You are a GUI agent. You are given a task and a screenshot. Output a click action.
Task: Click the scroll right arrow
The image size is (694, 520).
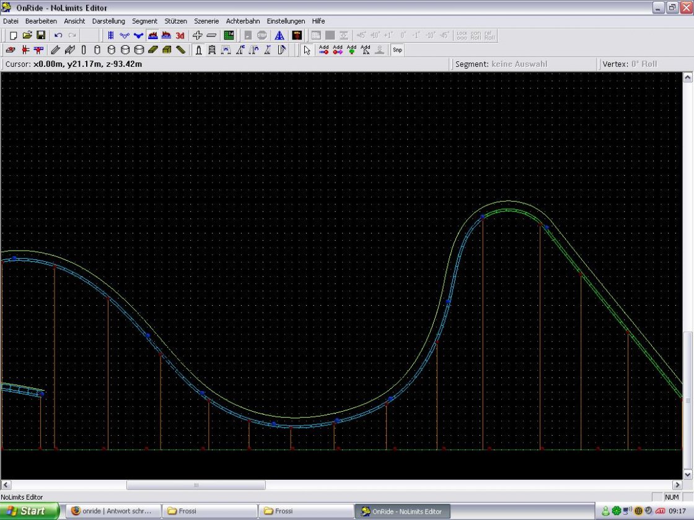(677, 485)
